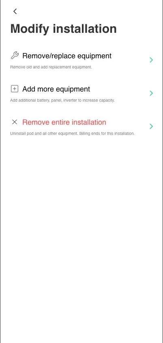163x343 pixels.
Task: Open Remove entire installation via its green chevron
Action: coord(151,126)
